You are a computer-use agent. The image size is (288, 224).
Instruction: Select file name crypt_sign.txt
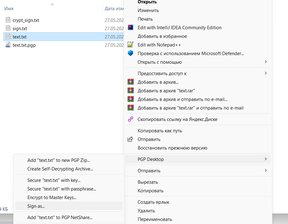click(x=26, y=20)
